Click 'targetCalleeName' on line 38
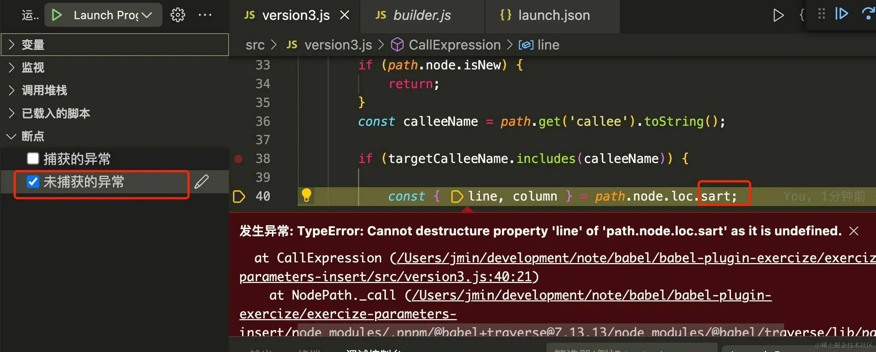Screen dimensions: 876x352 coord(448,159)
